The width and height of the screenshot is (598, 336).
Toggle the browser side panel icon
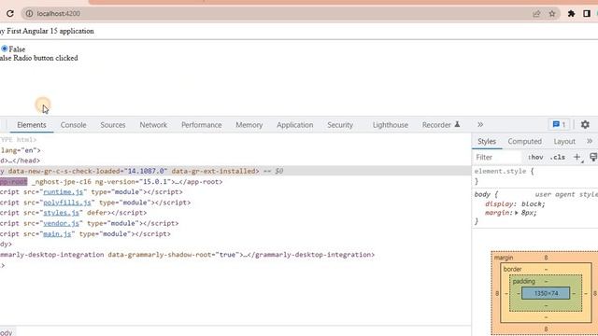(x=587, y=14)
